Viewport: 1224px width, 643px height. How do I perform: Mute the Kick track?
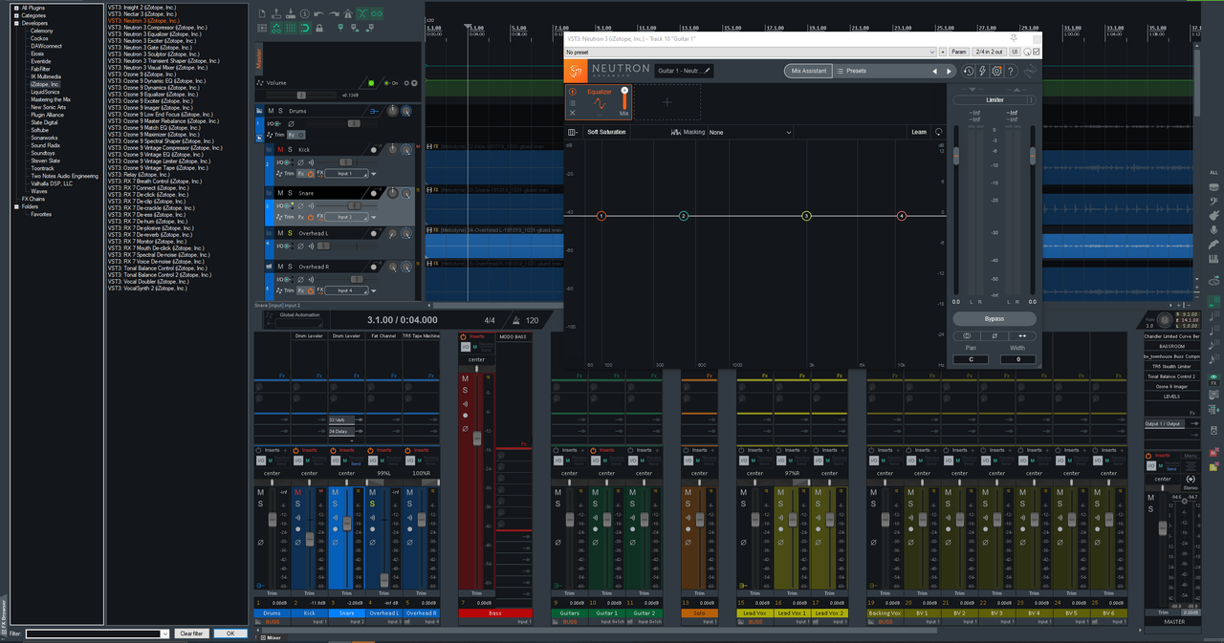point(280,149)
